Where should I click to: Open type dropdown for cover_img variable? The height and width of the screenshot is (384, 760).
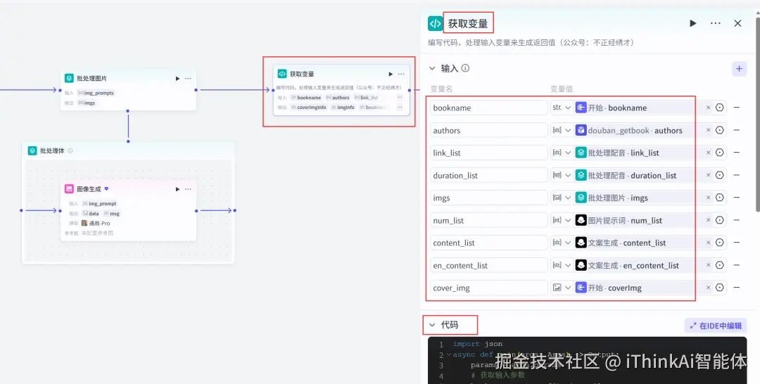point(562,288)
